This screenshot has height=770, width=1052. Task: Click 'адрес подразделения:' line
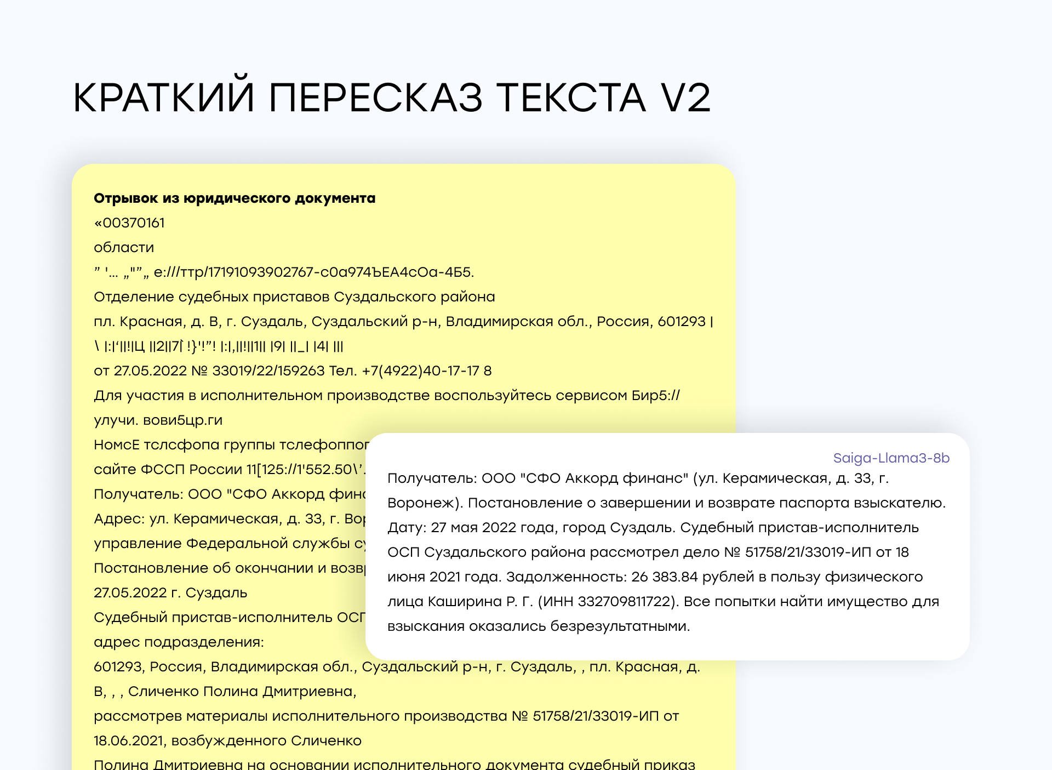(x=179, y=642)
